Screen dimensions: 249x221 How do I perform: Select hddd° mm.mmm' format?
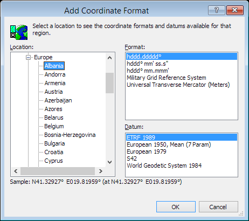point(182,71)
